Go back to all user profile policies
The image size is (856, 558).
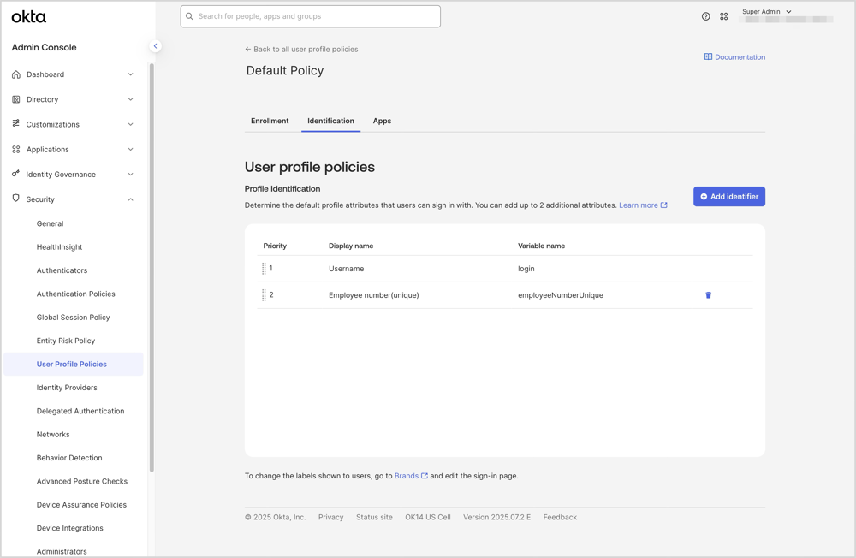click(301, 49)
